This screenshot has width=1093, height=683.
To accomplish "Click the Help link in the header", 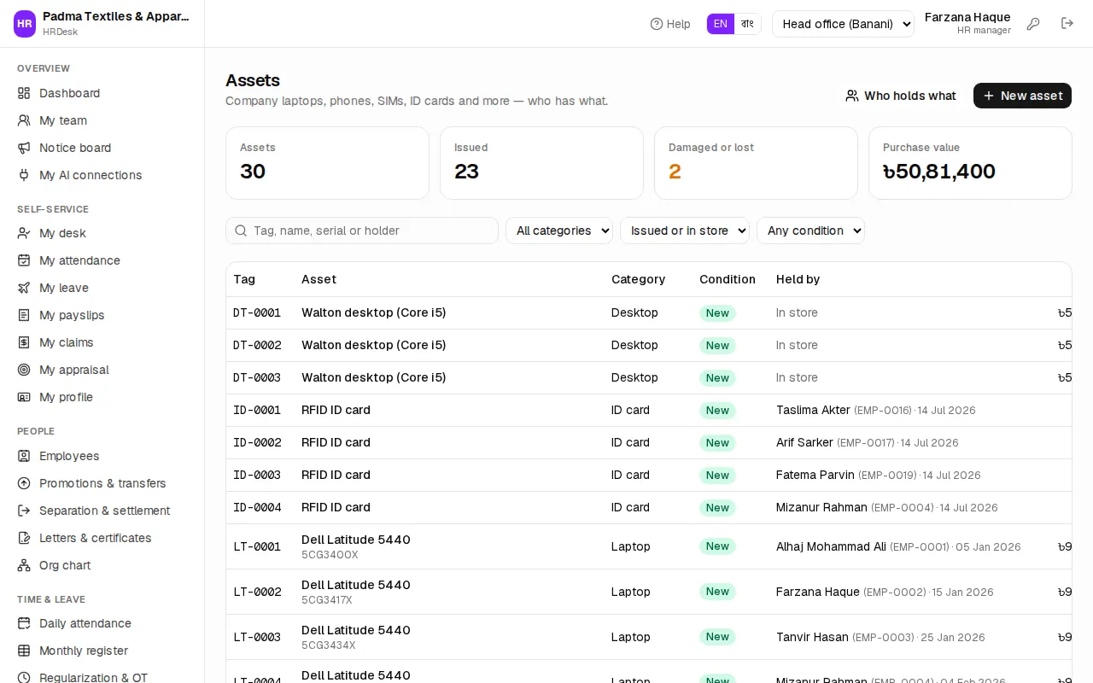I will coord(670,24).
